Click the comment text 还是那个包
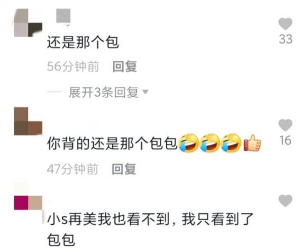 point(83,42)
